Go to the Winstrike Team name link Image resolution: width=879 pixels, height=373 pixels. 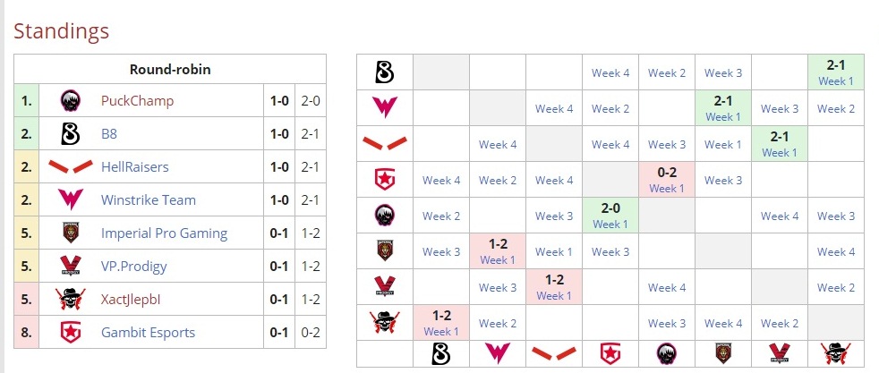tap(149, 200)
